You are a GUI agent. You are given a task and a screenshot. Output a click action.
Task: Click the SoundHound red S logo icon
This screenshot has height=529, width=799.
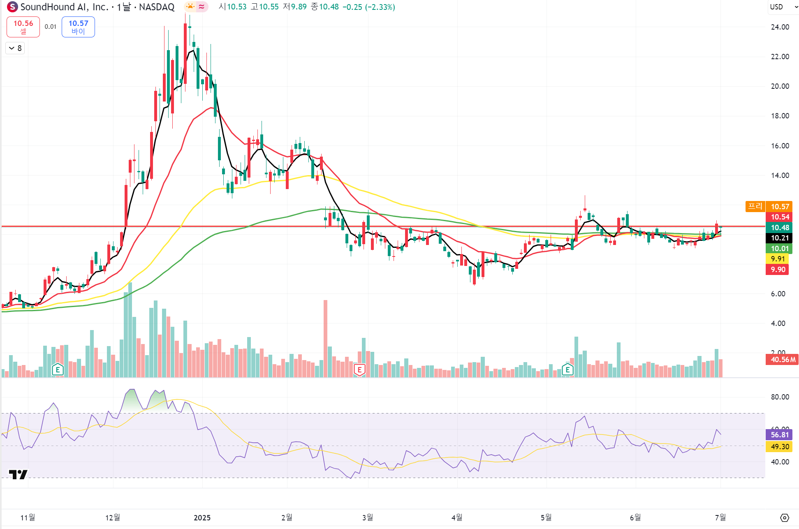[x=12, y=7]
